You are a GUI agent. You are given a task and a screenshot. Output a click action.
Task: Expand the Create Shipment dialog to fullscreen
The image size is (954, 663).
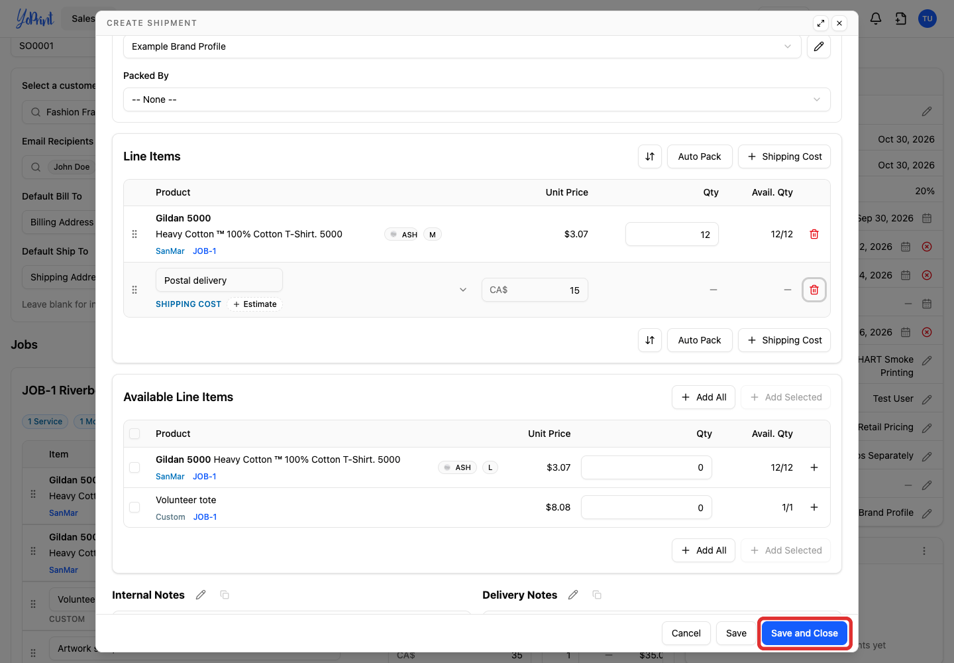pos(821,23)
